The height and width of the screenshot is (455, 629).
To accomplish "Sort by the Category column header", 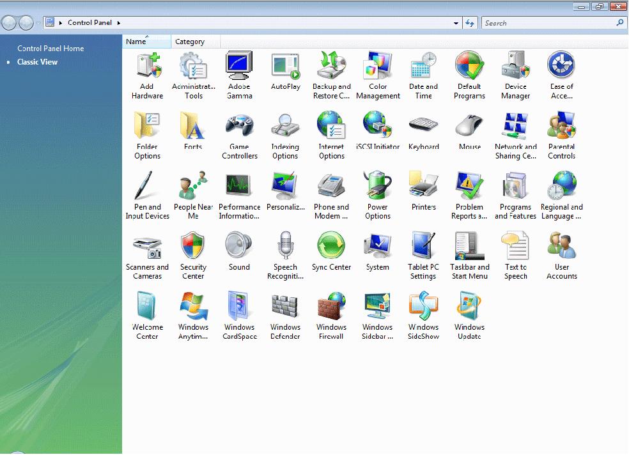I will pyautogui.click(x=196, y=42).
